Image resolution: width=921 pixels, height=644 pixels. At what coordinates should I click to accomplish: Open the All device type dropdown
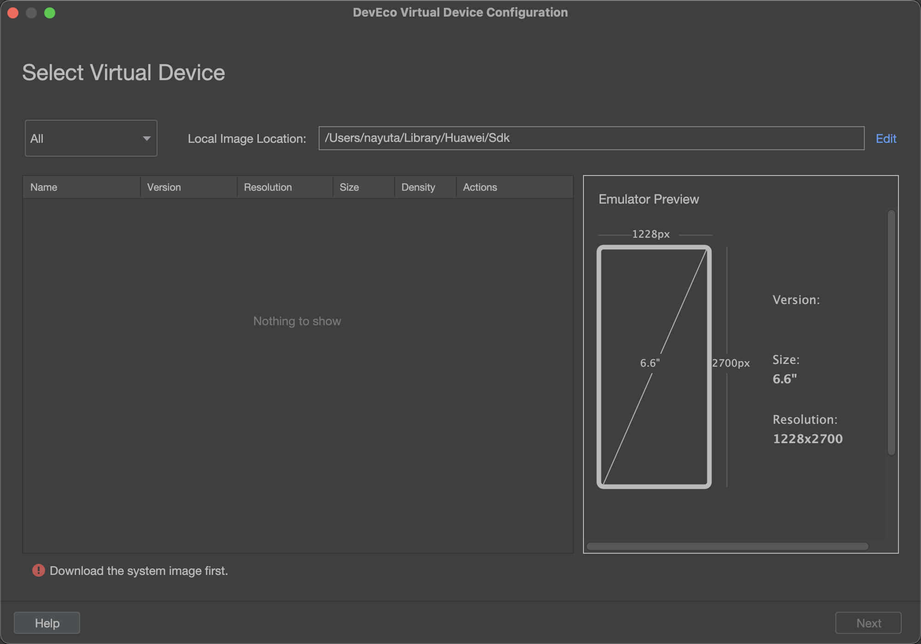91,138
